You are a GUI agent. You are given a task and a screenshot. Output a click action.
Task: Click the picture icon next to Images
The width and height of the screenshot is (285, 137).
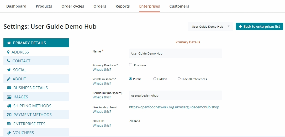click(9, 97)
